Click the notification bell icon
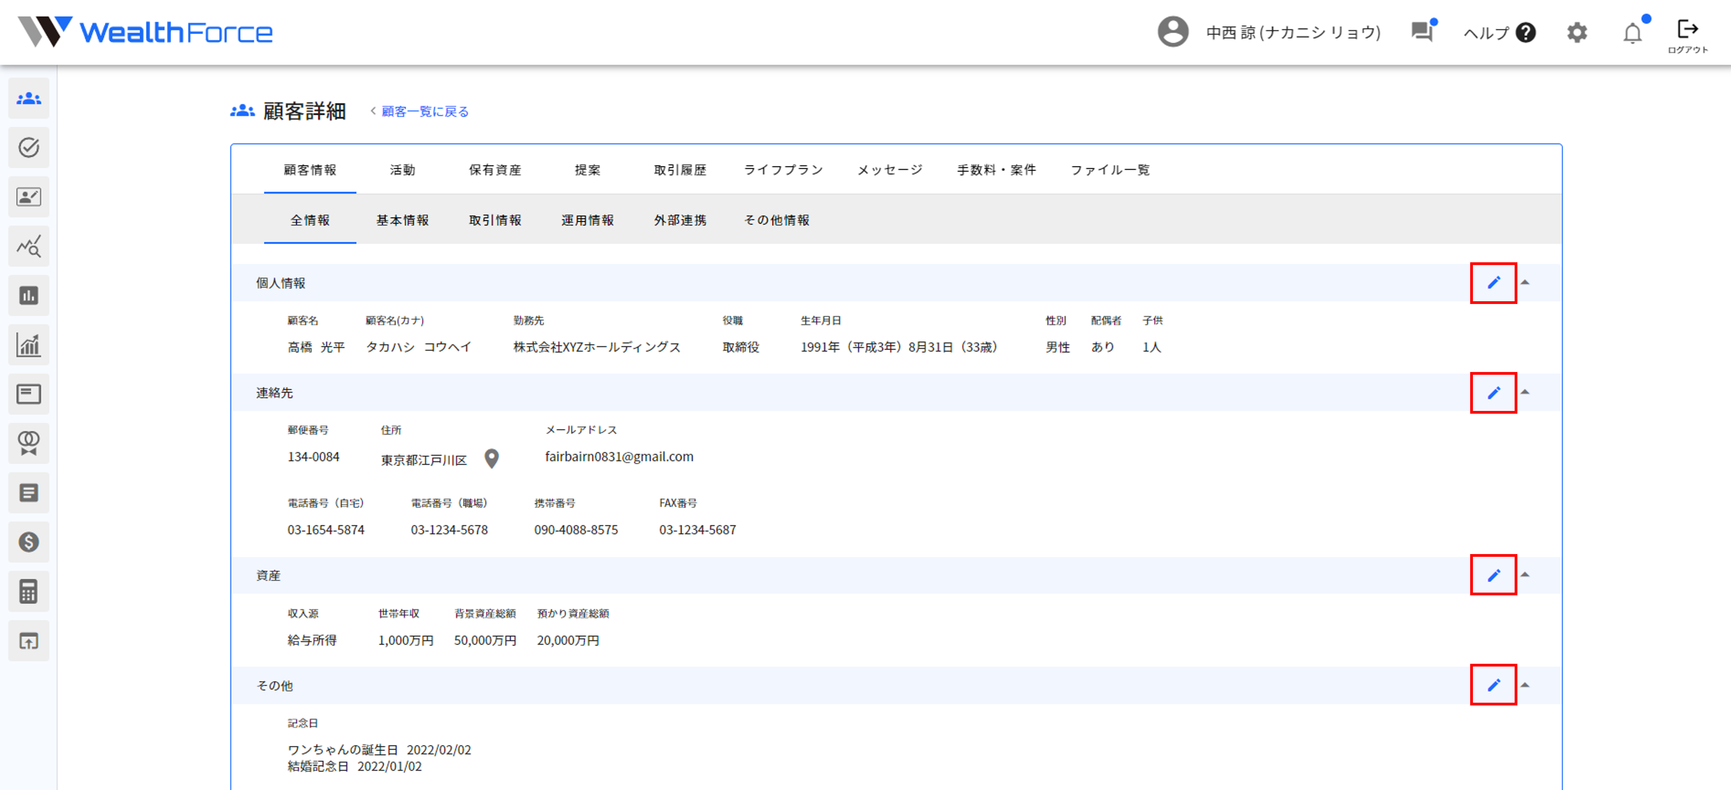 point(1632,33)
